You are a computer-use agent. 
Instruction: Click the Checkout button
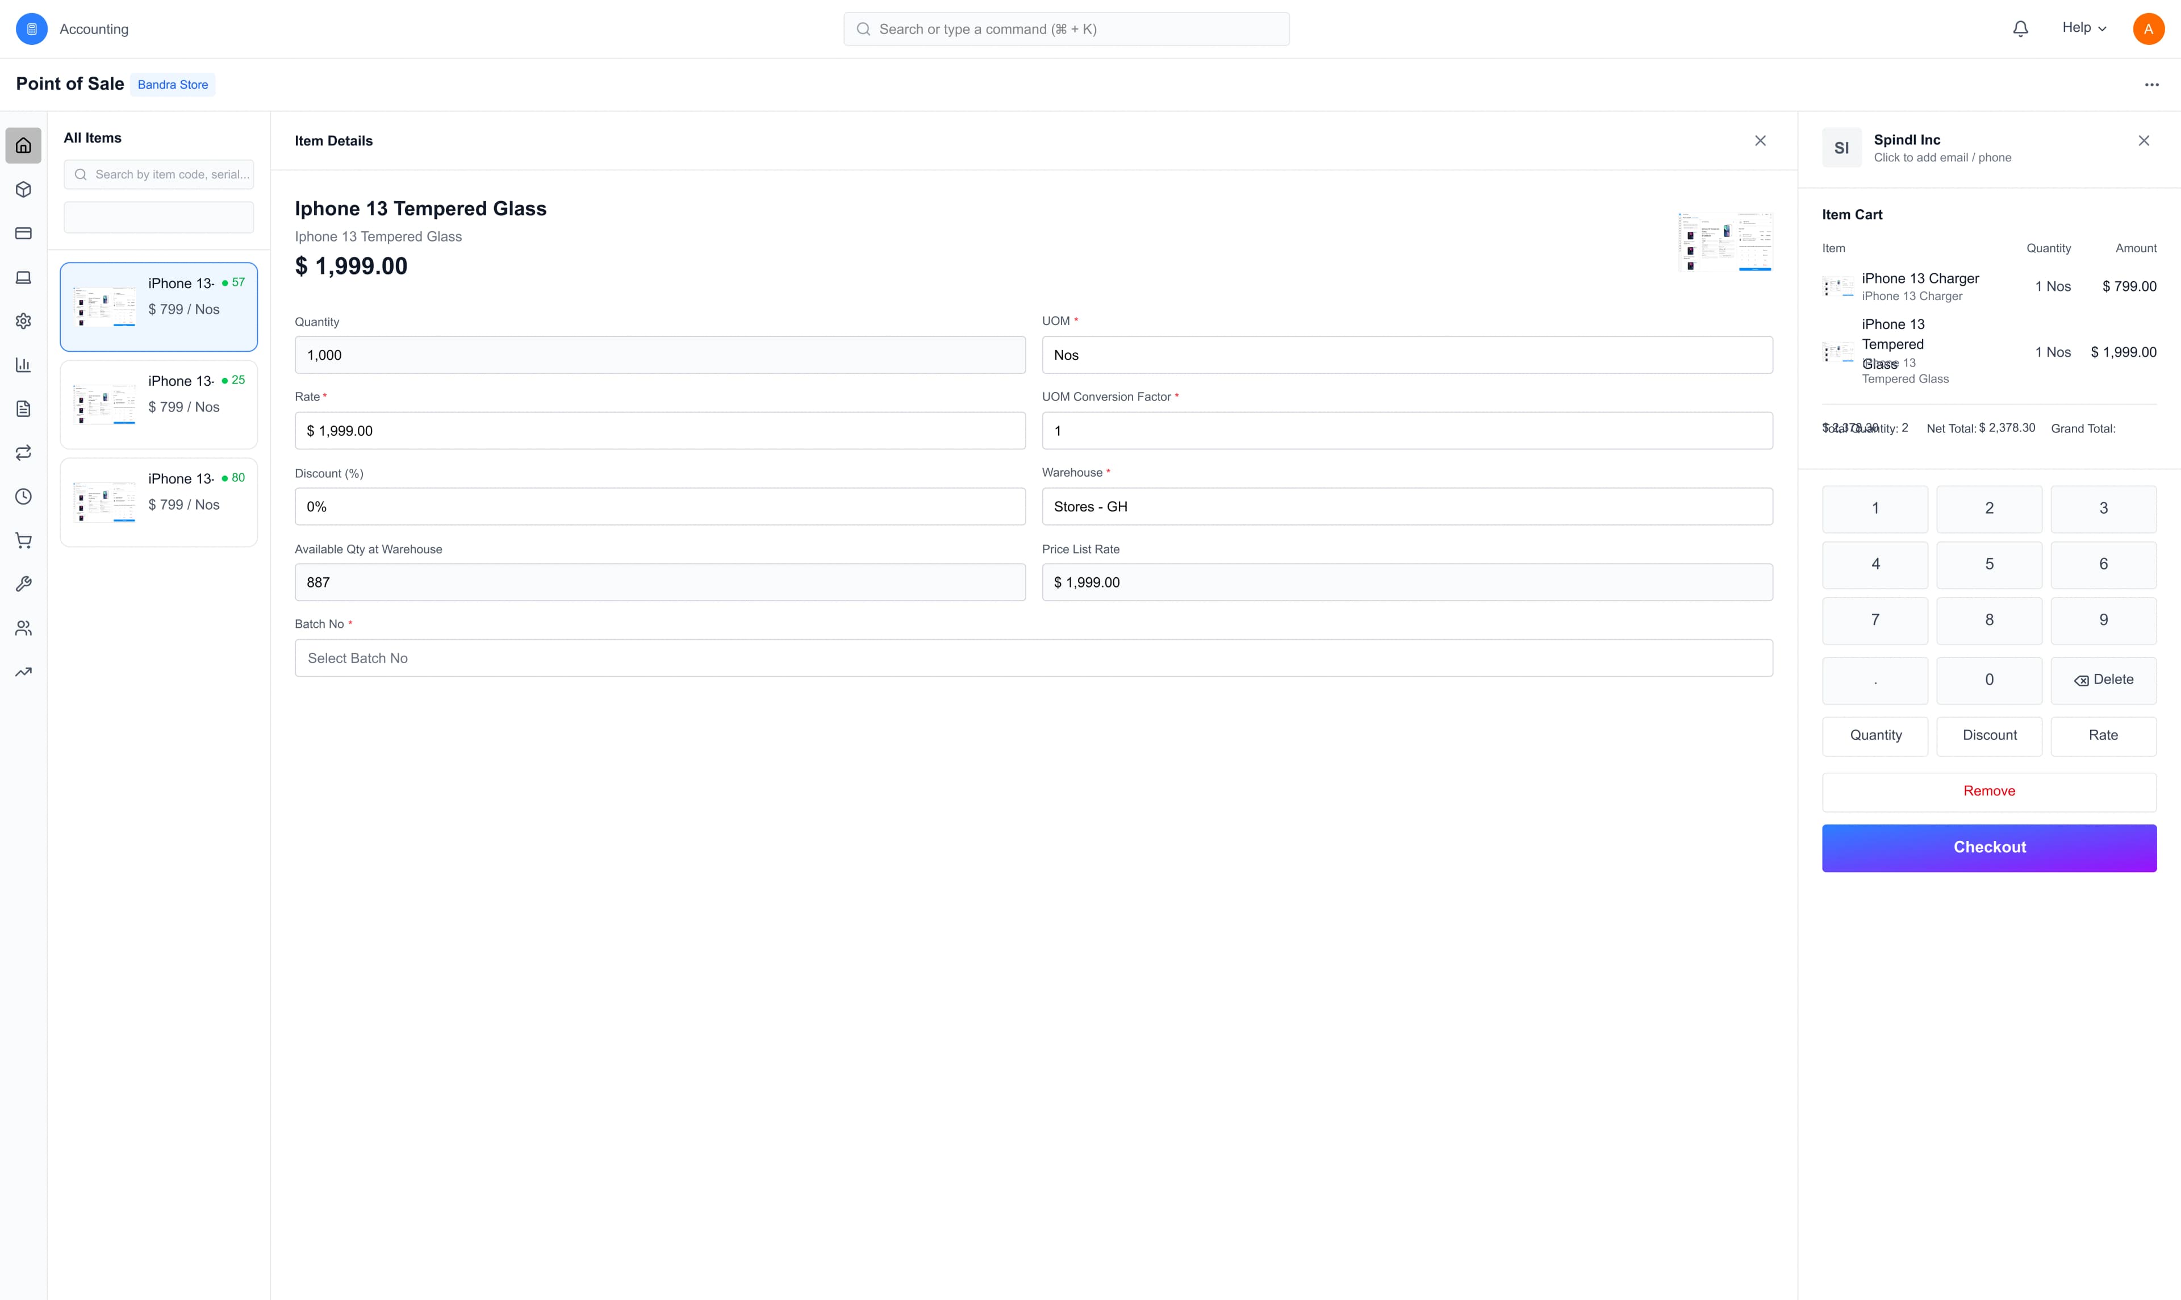1988,847
